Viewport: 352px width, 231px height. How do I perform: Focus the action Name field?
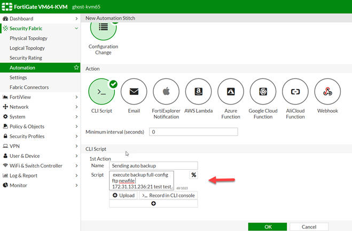click(x=153, y=165)
